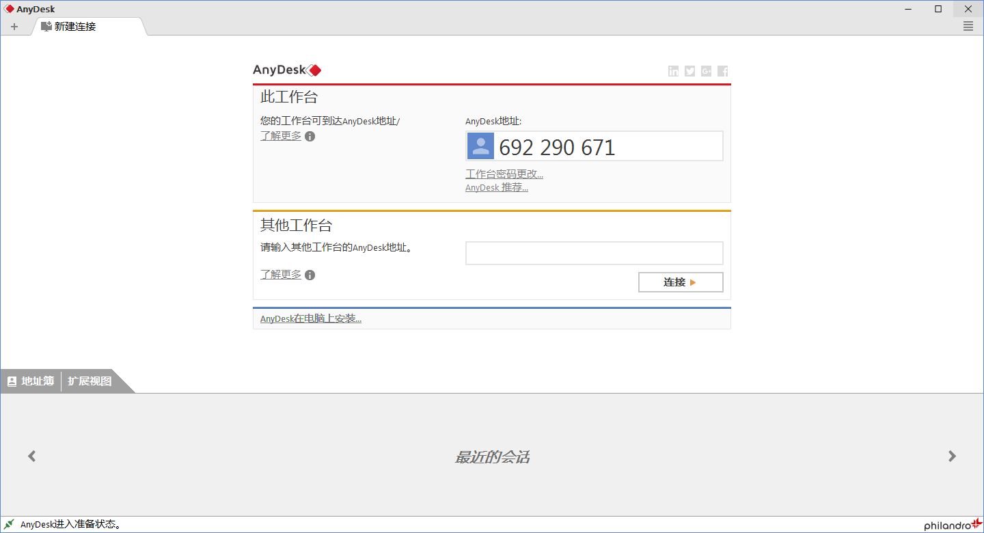This screenshot has height=533, width=984.
Task: Click the connection status icon in status bar
Action: coord(10,524)
